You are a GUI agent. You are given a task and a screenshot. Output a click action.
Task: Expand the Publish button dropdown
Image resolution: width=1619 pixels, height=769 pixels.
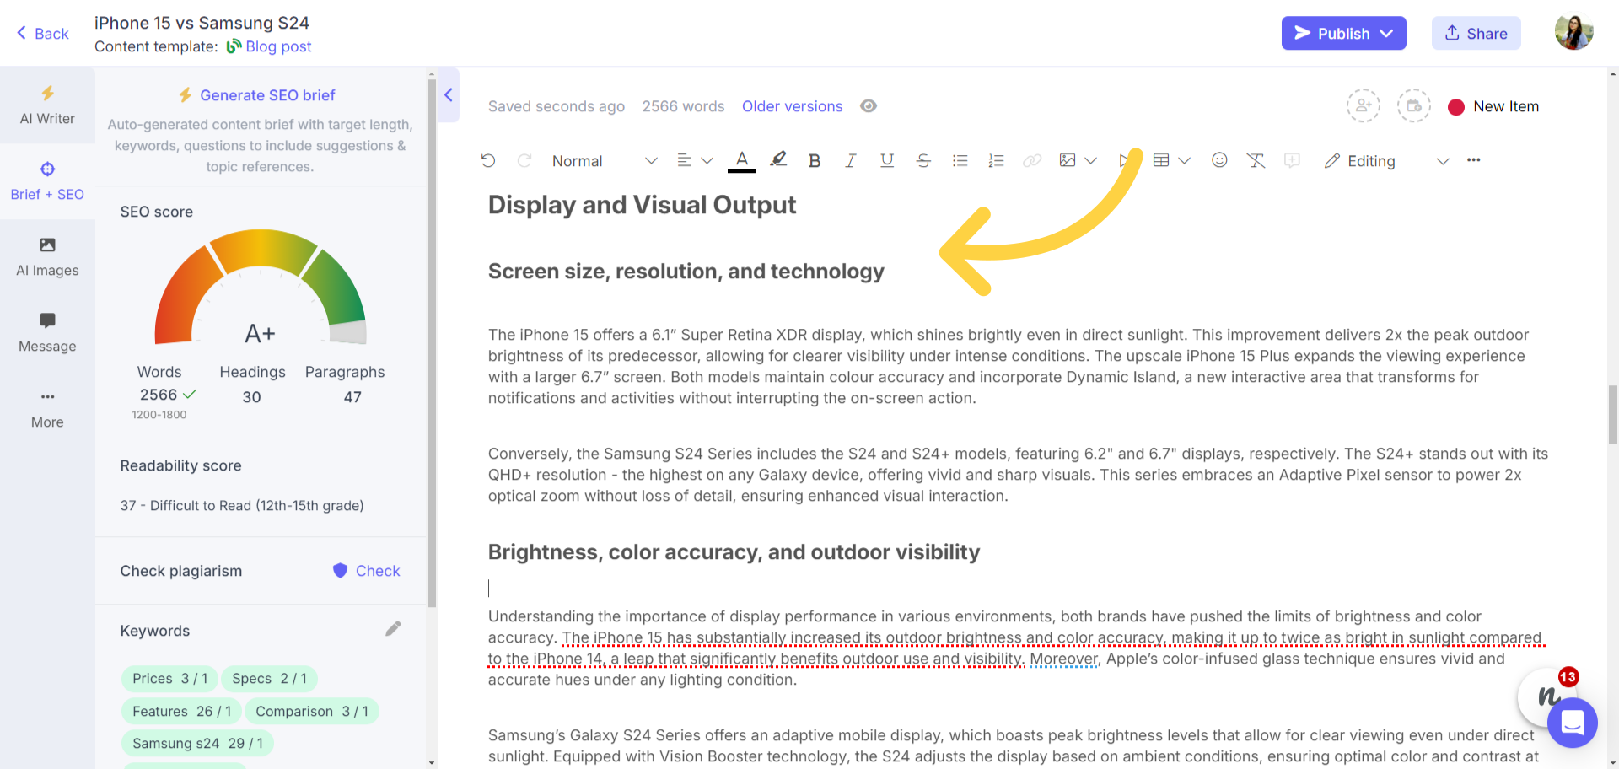point(1388,33)
